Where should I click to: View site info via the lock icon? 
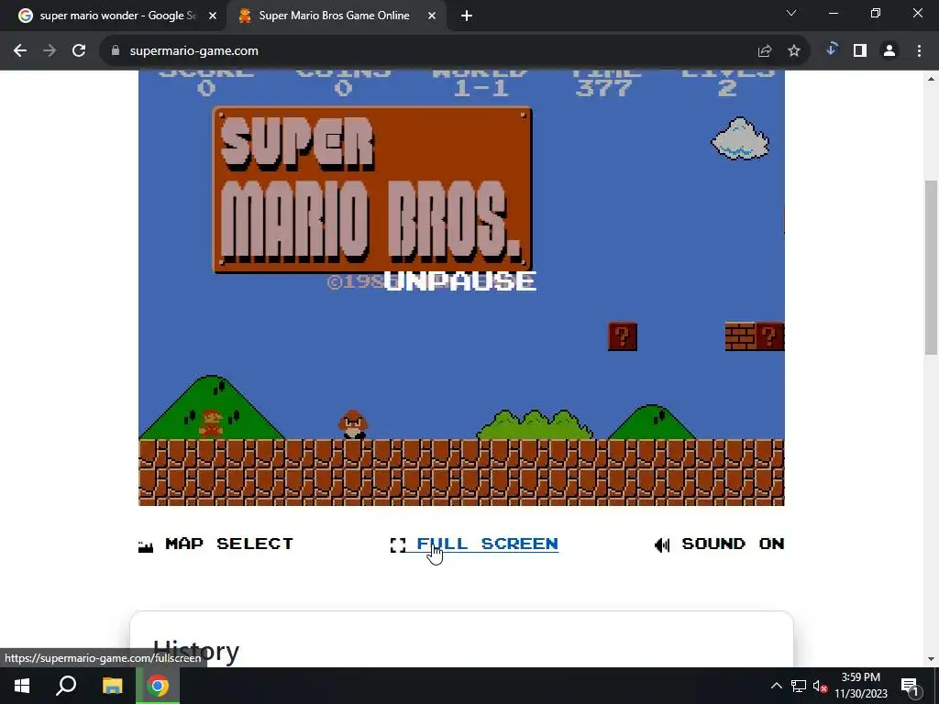[116, 51]
